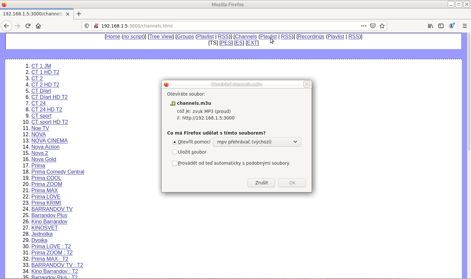This screenshot has height=279, width=471.
Task: Open channel BARRANDOV TV
Action: [x=52, y=209]
